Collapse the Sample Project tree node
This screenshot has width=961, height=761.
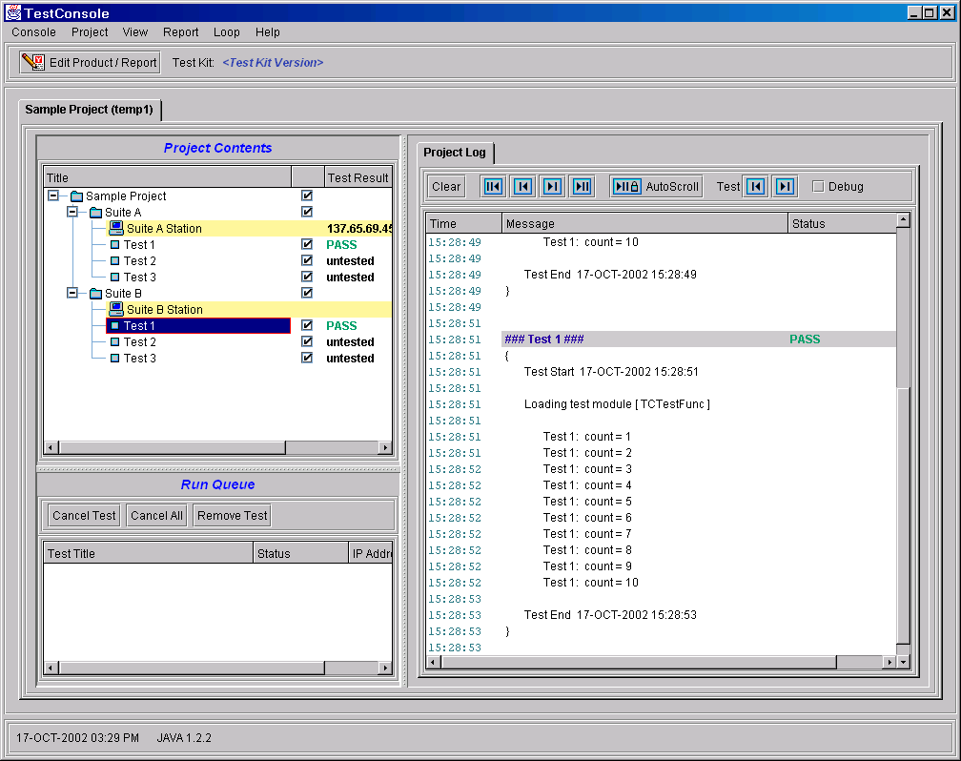coord(53,196)
